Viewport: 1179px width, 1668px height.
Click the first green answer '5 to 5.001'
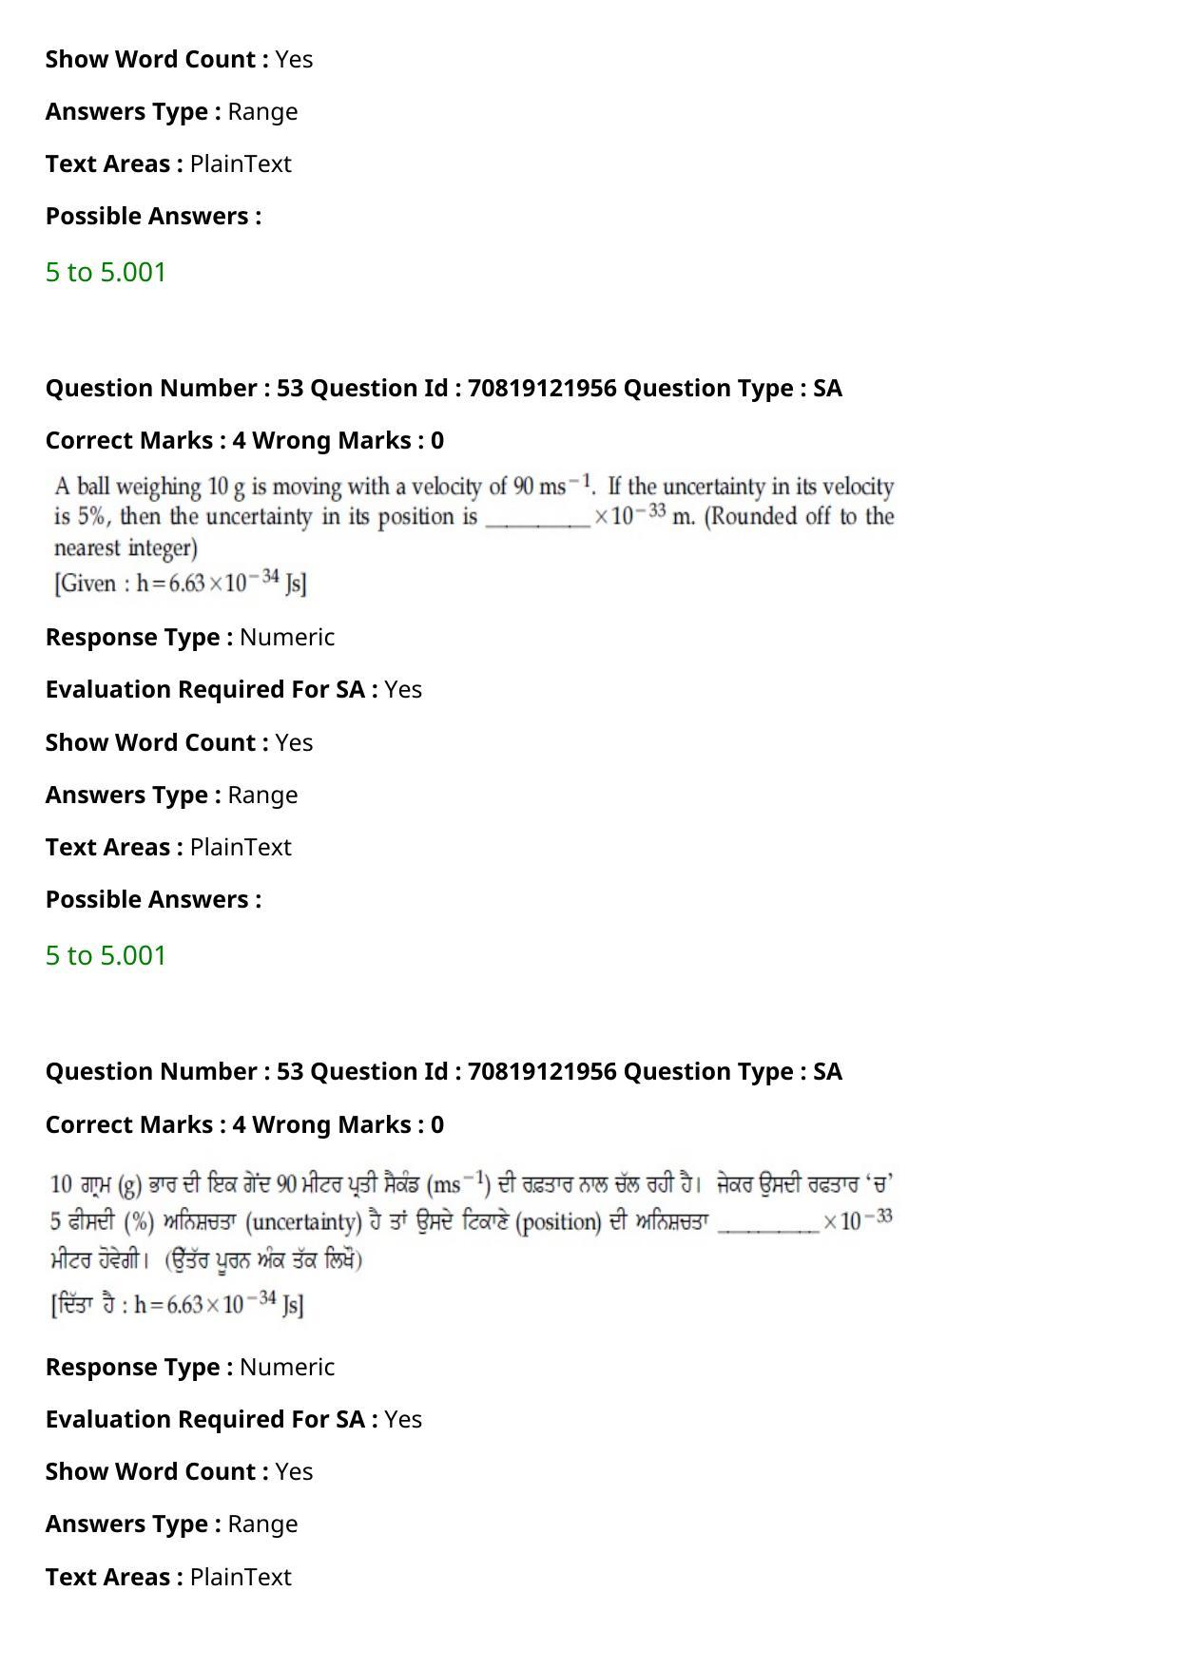[106, 272]
